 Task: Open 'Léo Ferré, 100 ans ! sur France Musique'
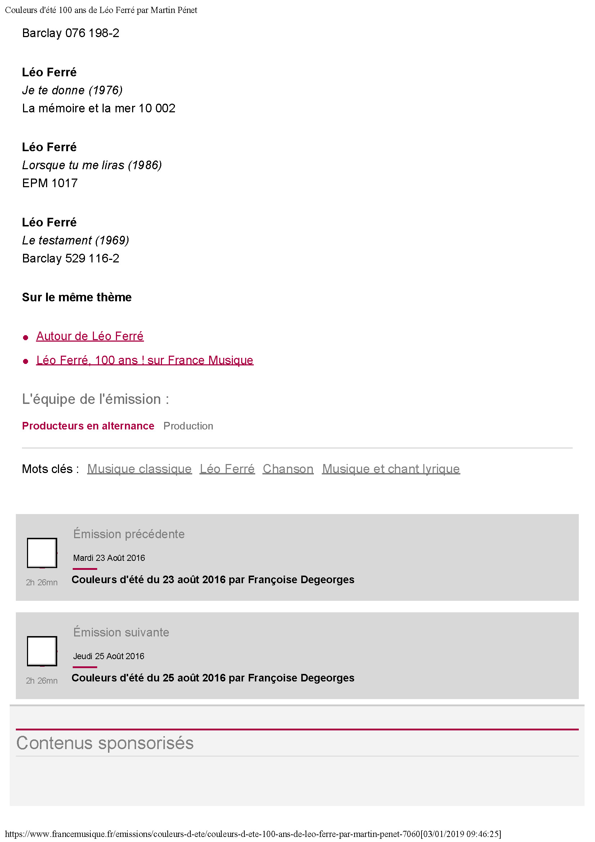pyautogui.click(x=144, y=360)
